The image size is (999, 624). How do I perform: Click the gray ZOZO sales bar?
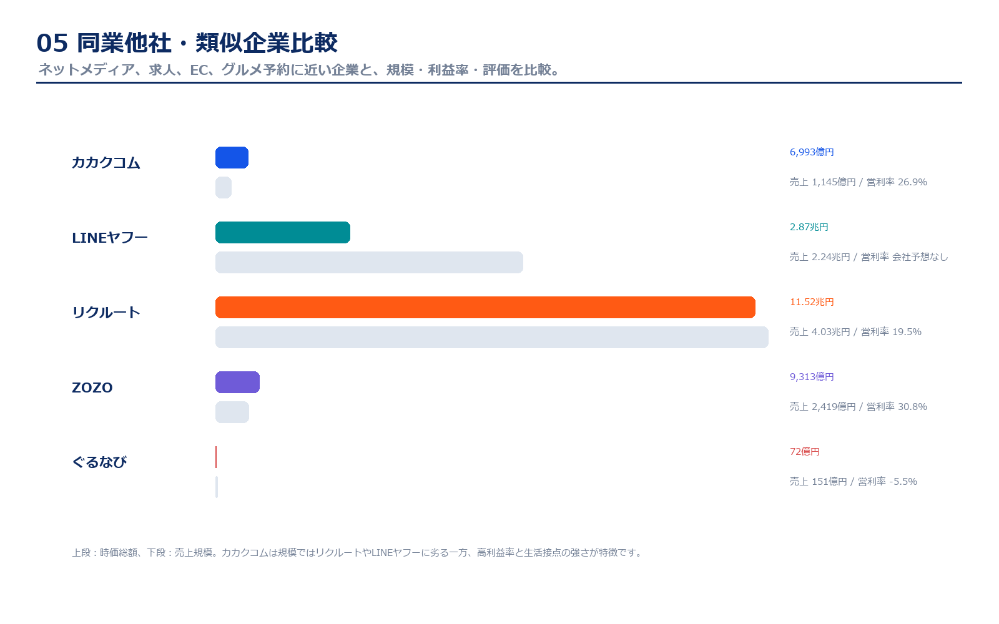232,412
